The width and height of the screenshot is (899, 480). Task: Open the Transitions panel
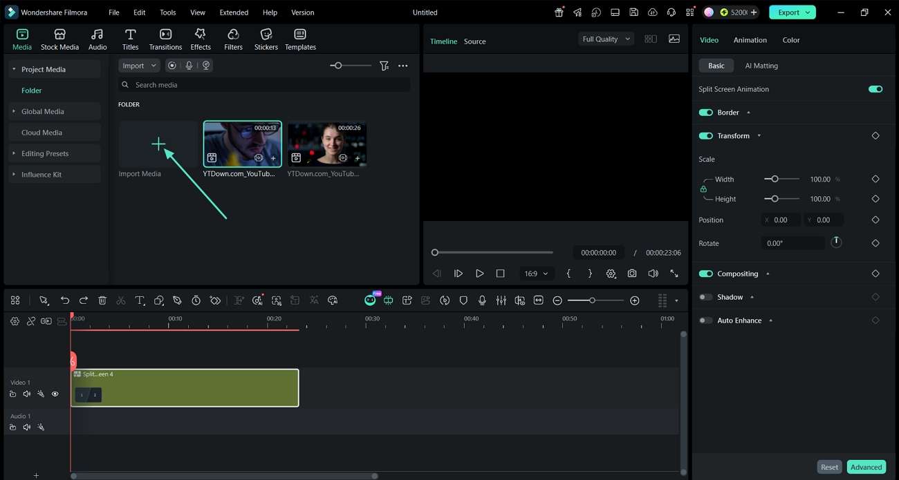click(165, 39)
